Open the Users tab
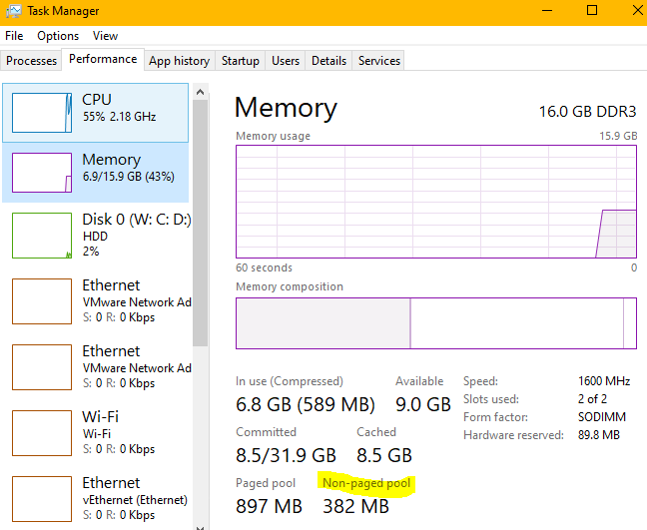Viewport: 647px width, 530px height. pos(286,61)
